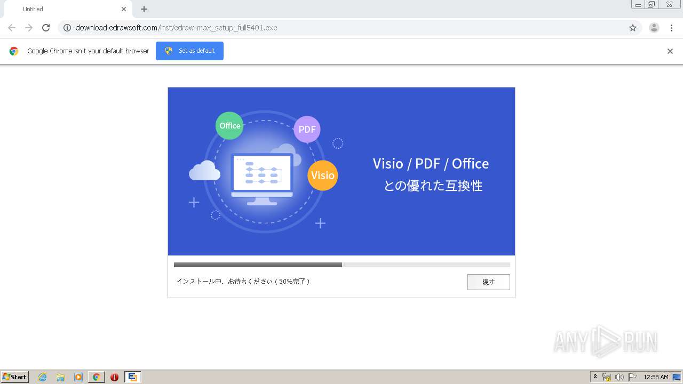Click Set as default button
Image resolution: width=683 pixels, height=384 pixels.
(189, 51)
